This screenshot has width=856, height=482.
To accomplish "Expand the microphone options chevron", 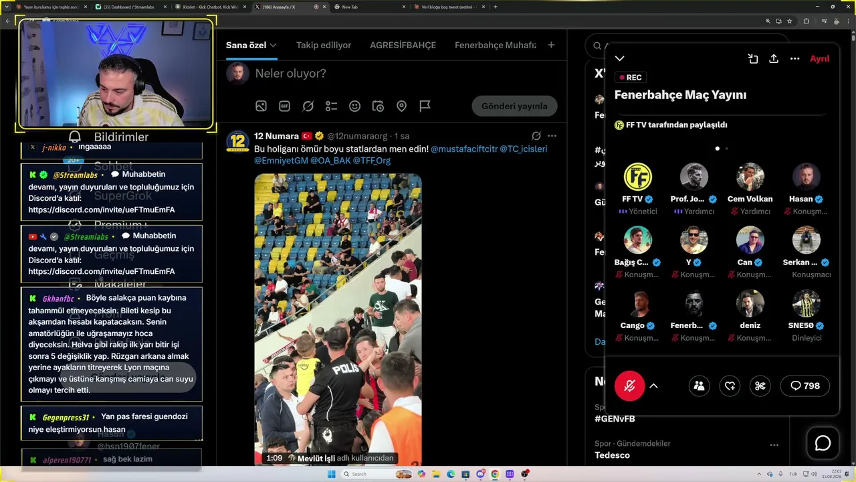I will 654,386.
